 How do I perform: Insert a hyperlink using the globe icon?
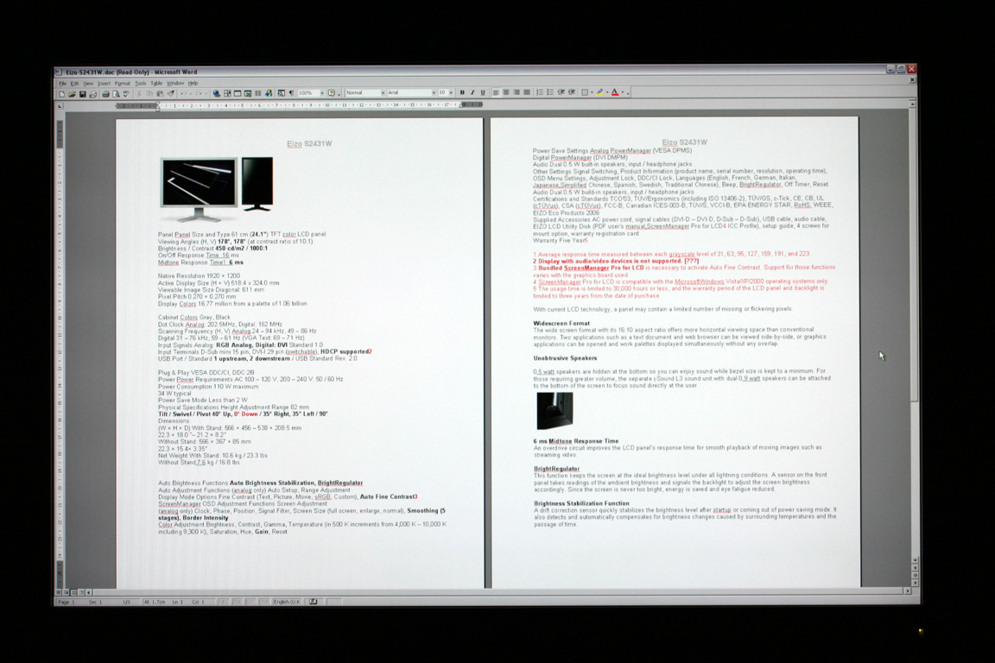point(217,93)
